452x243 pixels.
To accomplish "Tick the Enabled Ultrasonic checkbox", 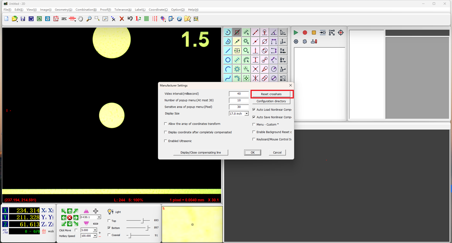I will [166, 141].
